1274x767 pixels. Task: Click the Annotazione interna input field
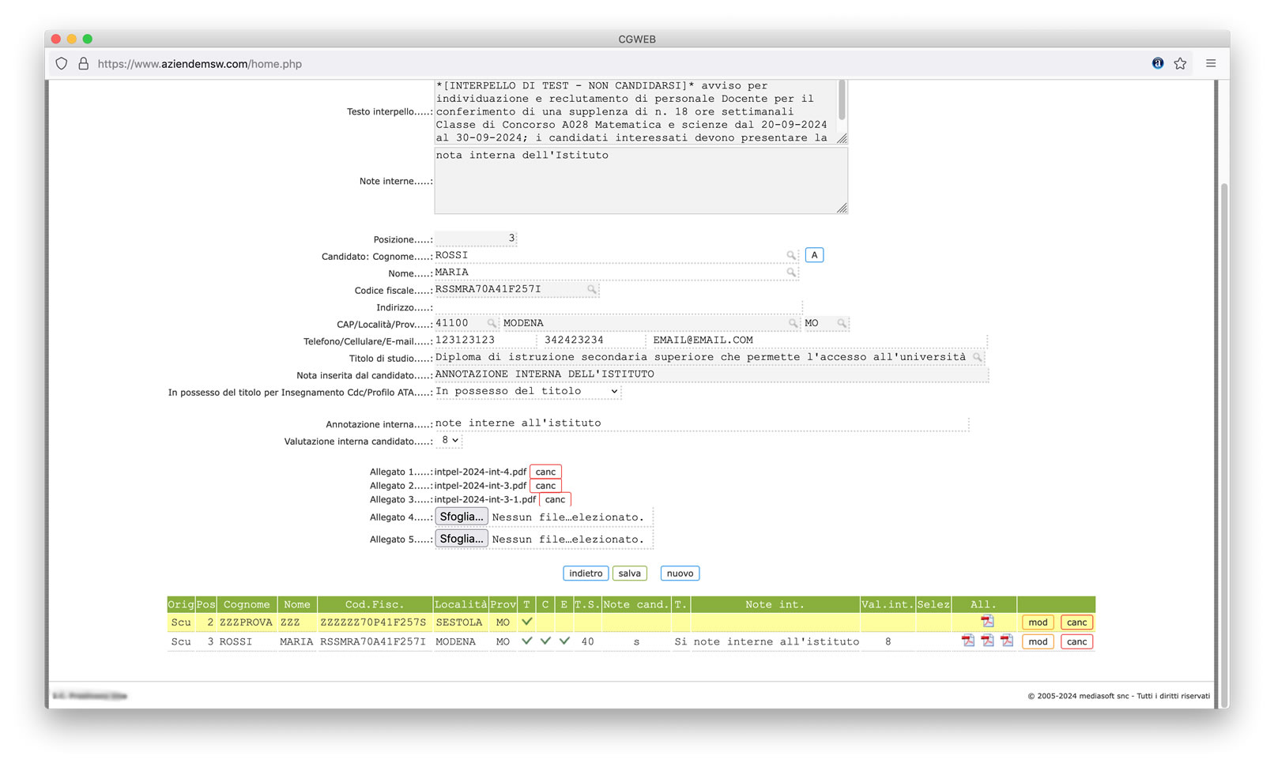(701, 423)
